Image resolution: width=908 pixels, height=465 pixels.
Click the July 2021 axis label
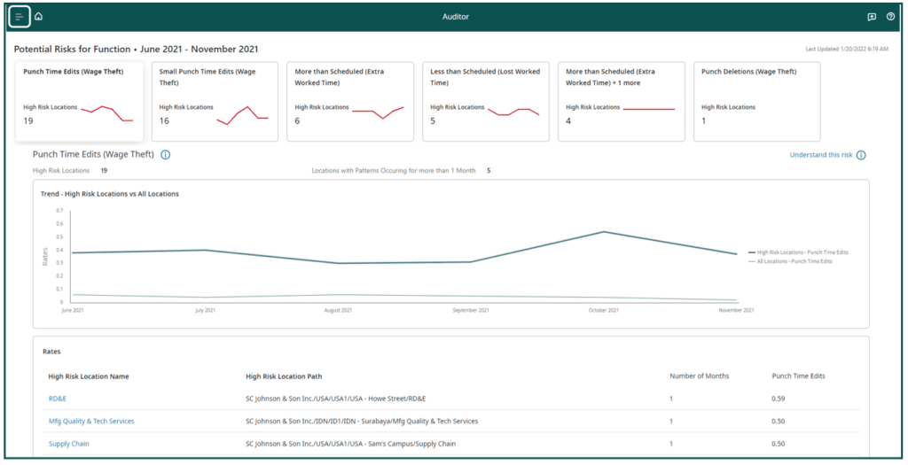pos(206,311)
